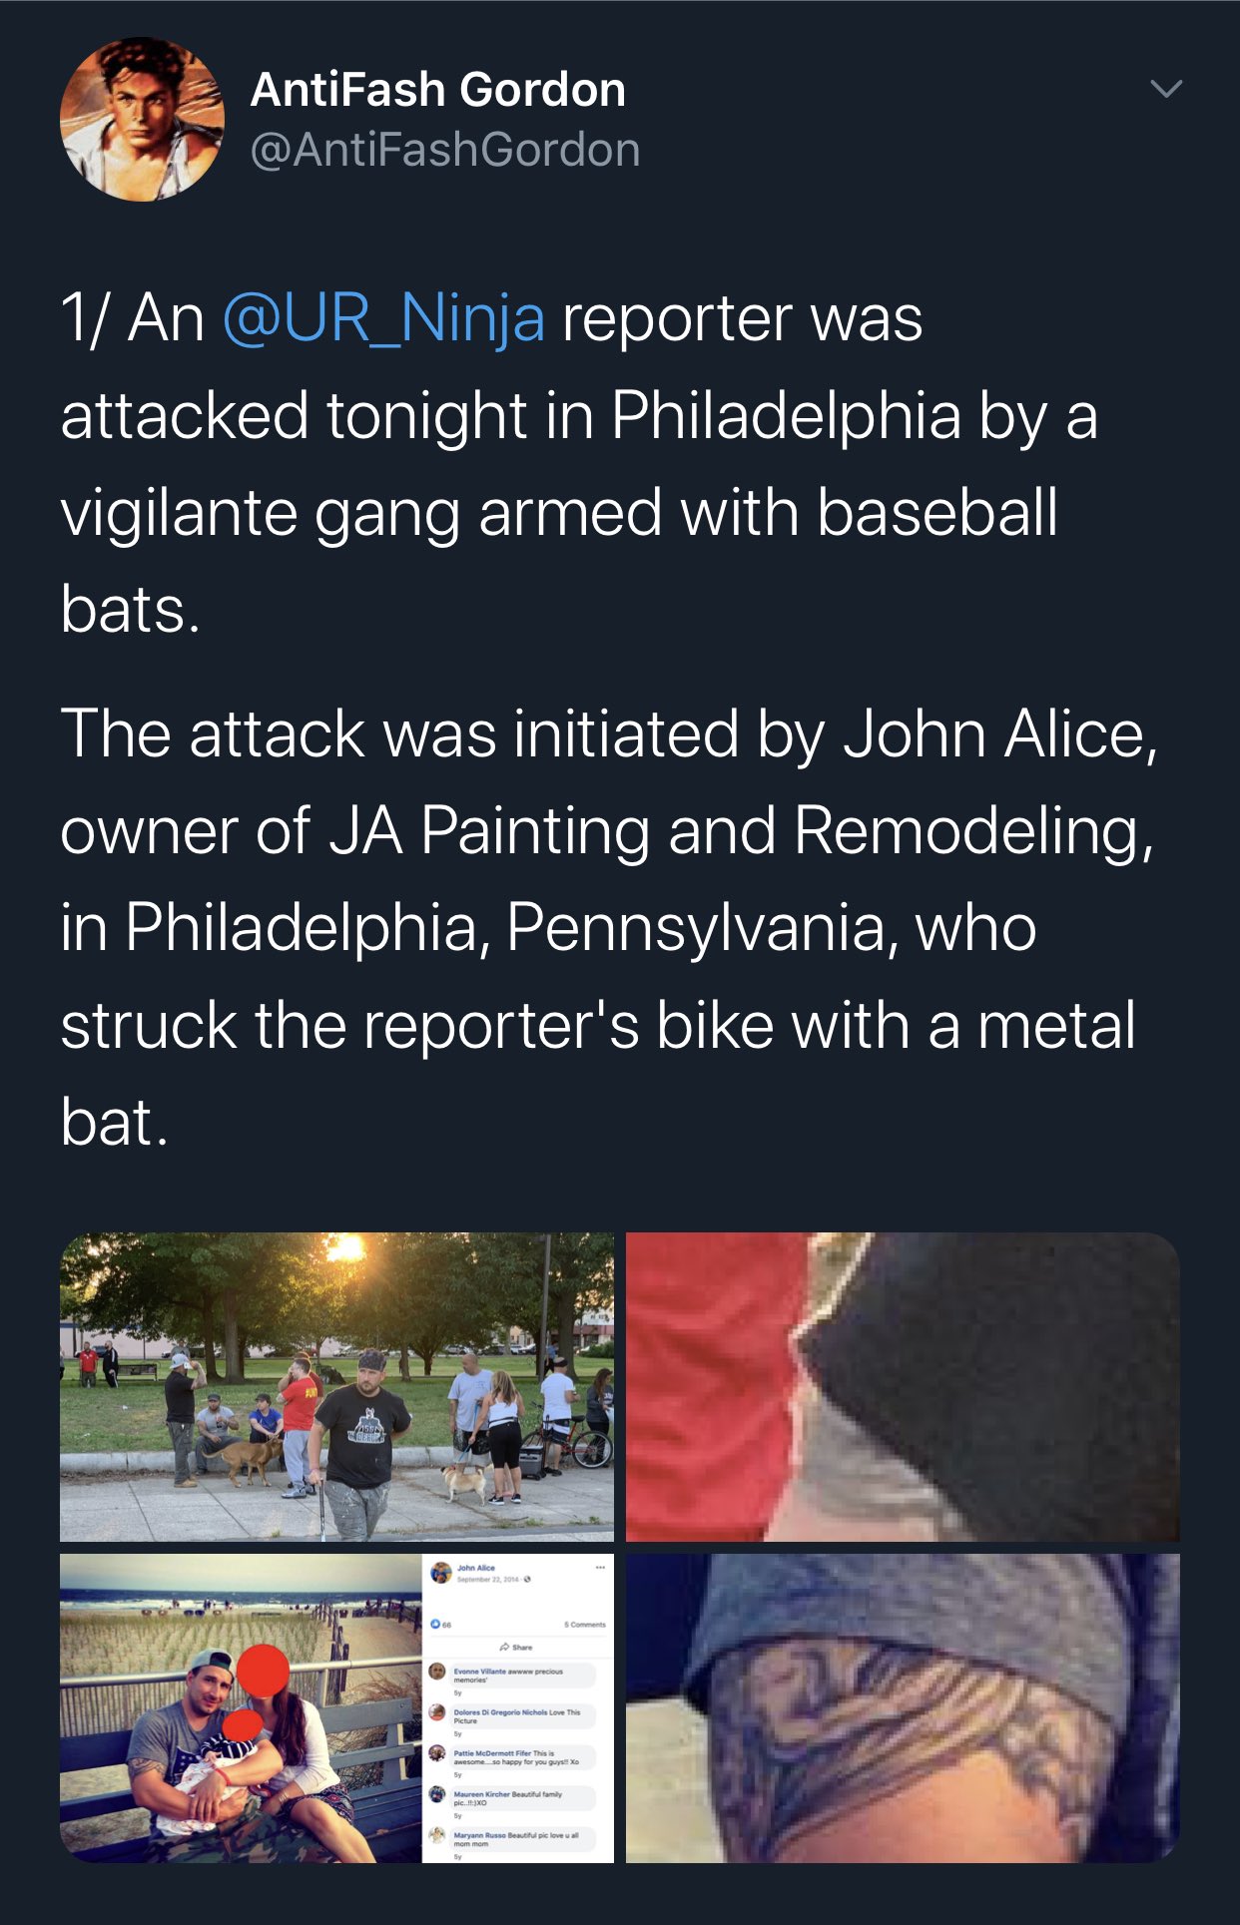Open three-dot menu in Facebook screenshot
The width and height of the screenshot is (1240, 1925).
pos(600,1568)
